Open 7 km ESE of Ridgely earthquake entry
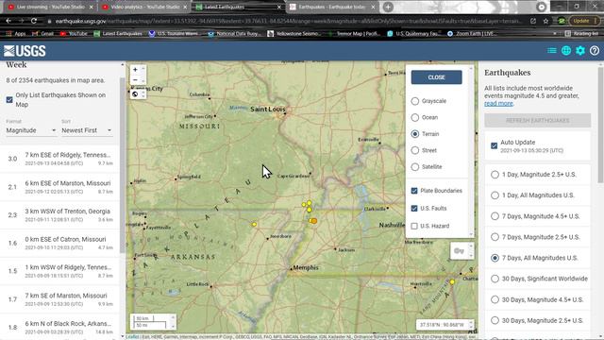Image resolution: width=604 pixels, height=340 pixels. coord(59,159)
